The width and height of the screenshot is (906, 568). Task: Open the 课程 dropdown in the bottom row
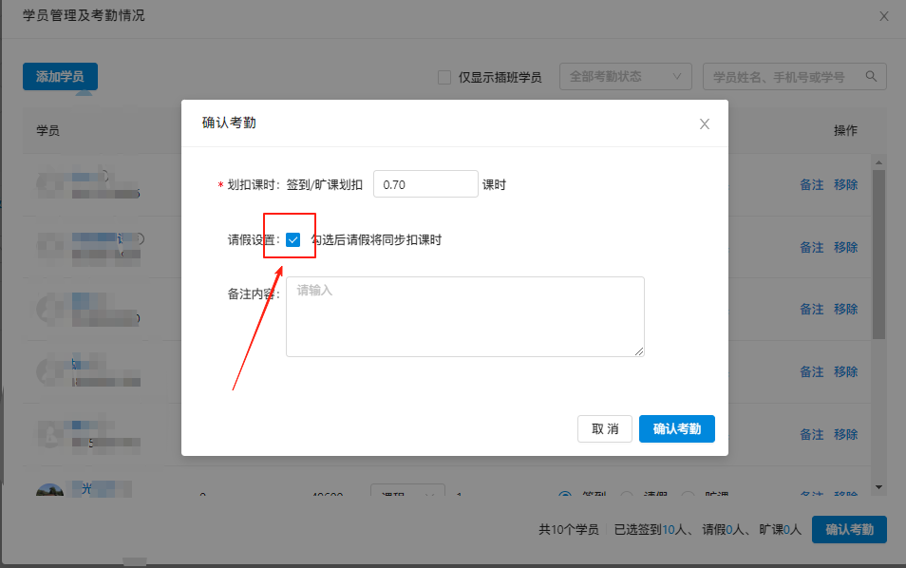tap(406, 492)
